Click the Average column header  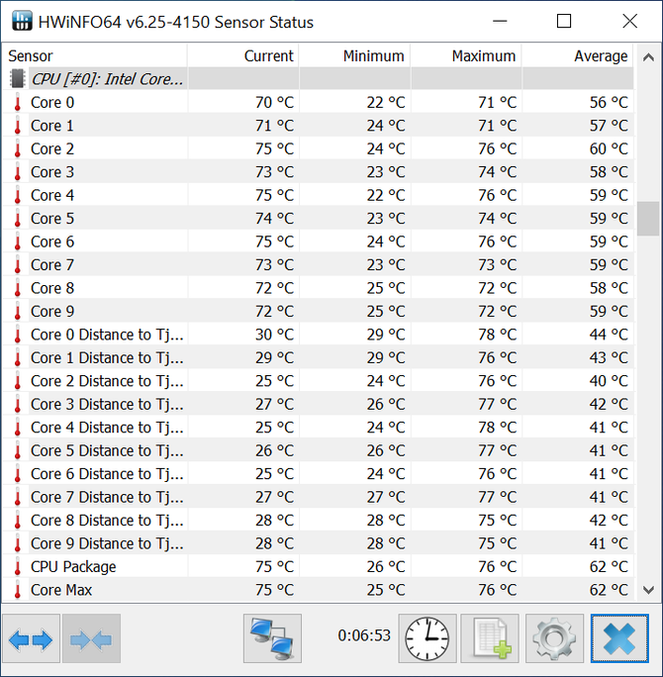pyautogui.click(x=578, y=55)
